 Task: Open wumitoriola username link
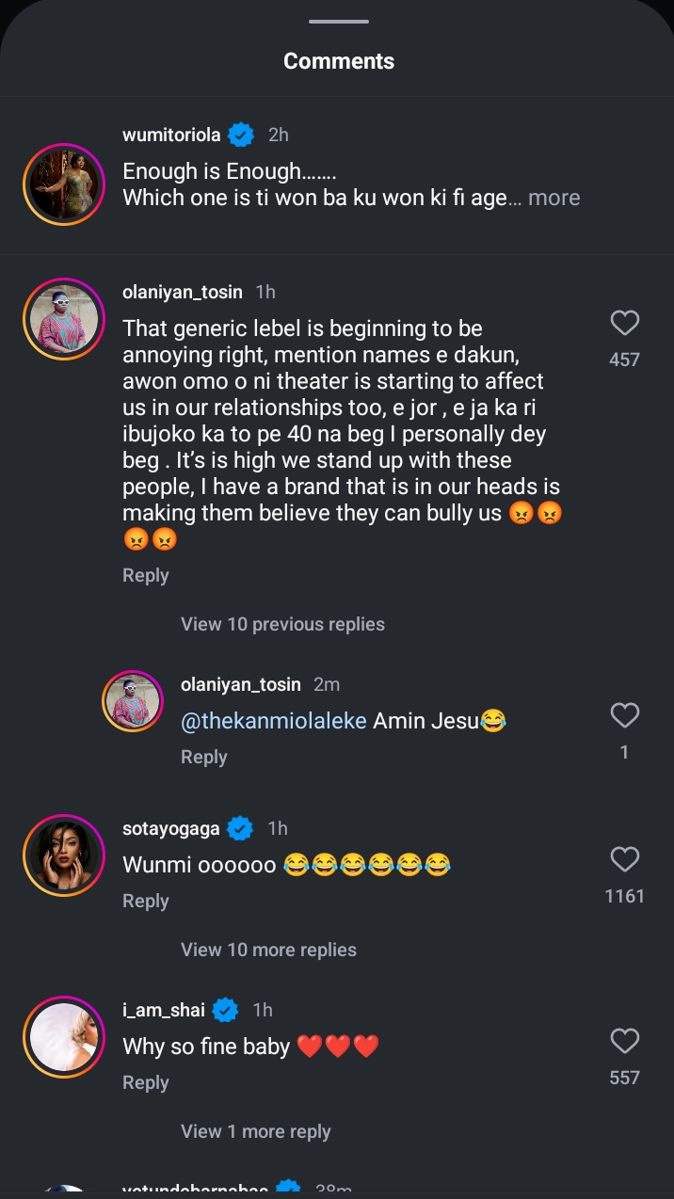click(171, 135)
